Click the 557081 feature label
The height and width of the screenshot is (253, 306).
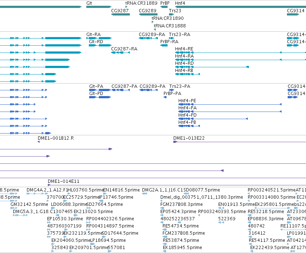click(116, 248)
